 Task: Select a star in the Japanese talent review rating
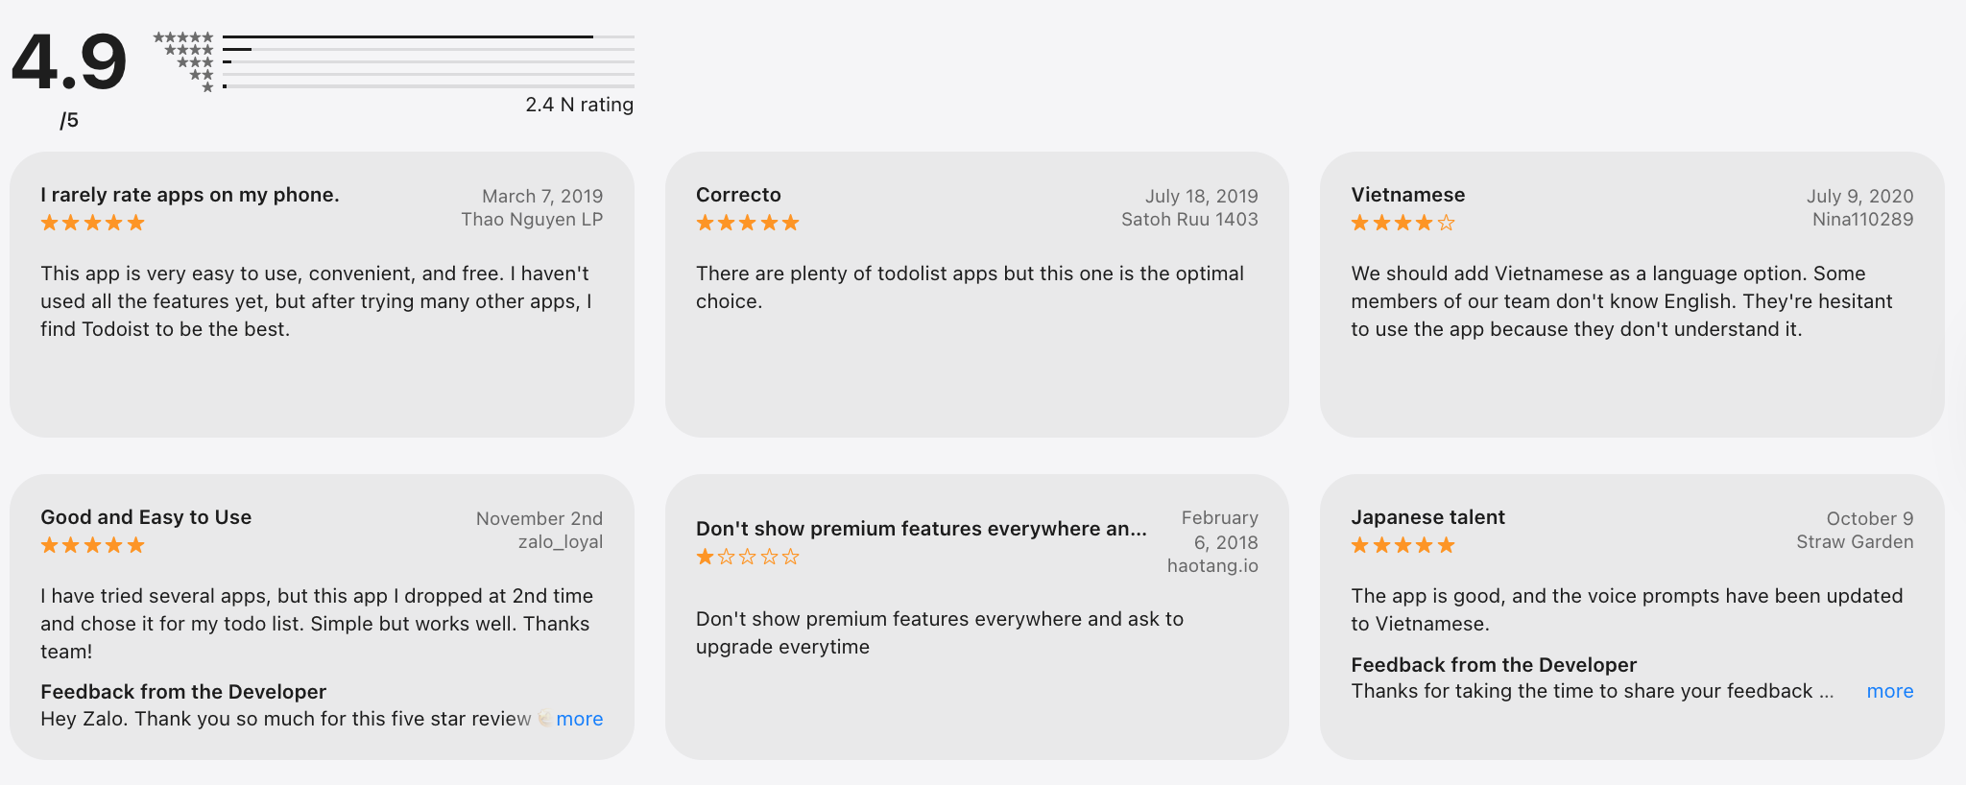coord(1402,544)
